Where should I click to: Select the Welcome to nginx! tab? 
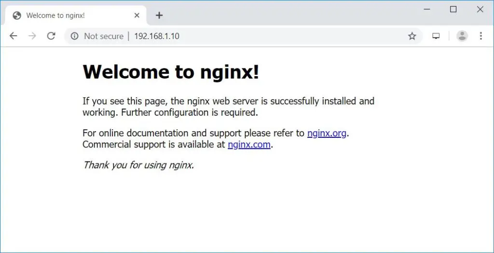(x=76, y=15)
